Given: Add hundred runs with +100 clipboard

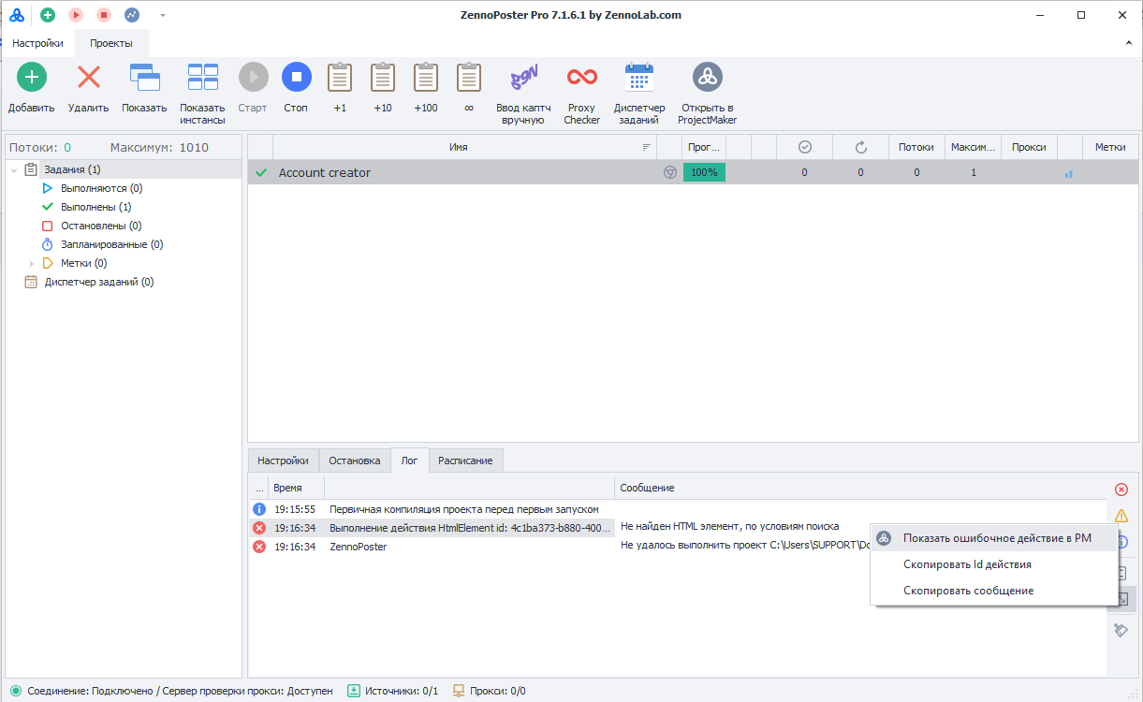Looking at the screenshot, I should coord(426,78).
